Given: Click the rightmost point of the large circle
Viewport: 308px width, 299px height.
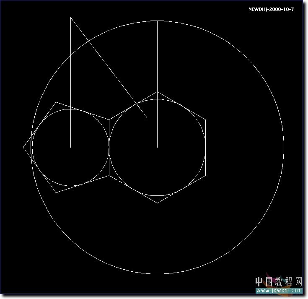Looking at the screenshot, I should click(x=284, y=147).
